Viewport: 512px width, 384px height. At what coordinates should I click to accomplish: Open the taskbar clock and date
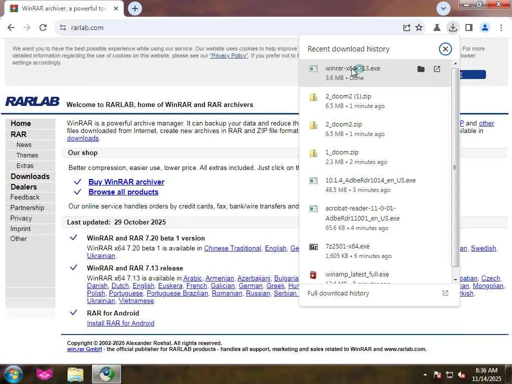(486, 374)
